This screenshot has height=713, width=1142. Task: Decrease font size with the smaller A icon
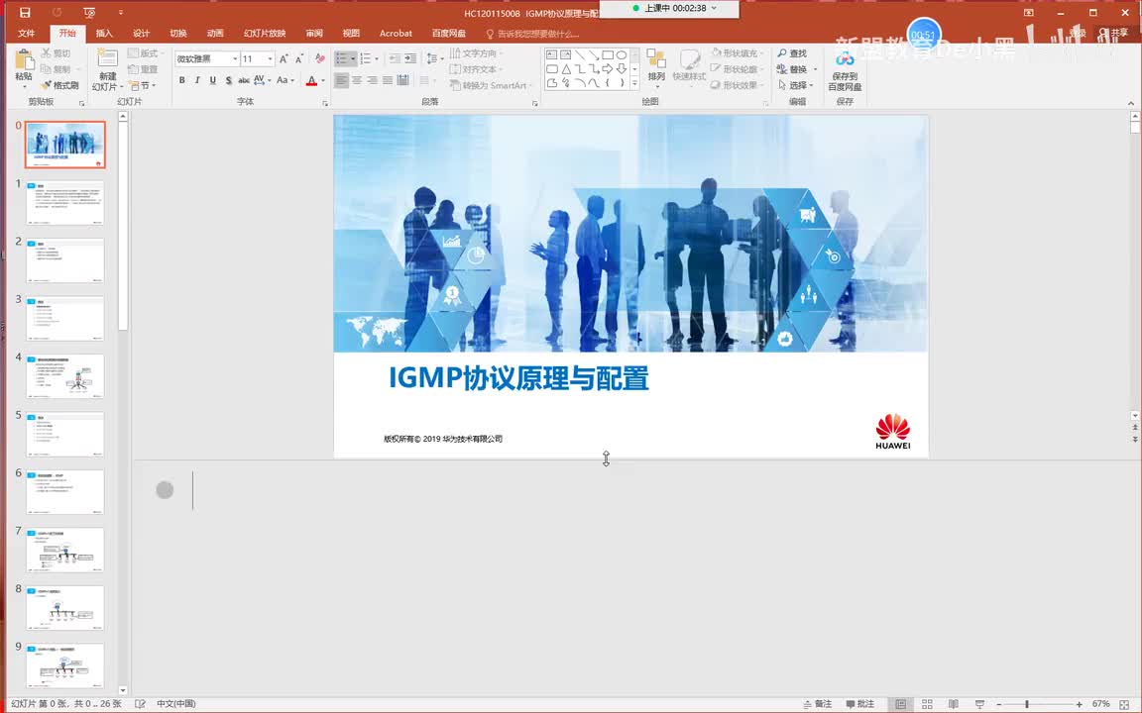point(299,59)
